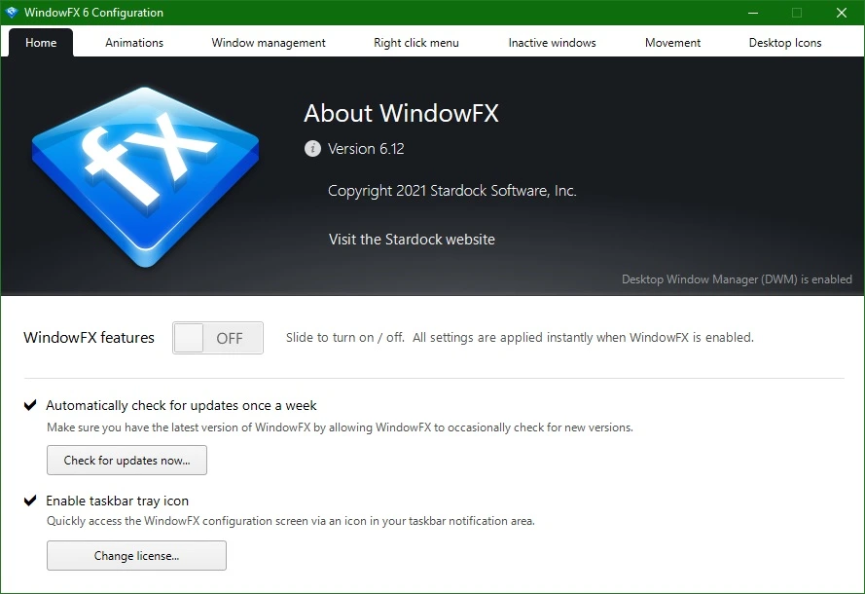Click Check for updates now button
Screen dimensions: 865x594
point(126,460)
